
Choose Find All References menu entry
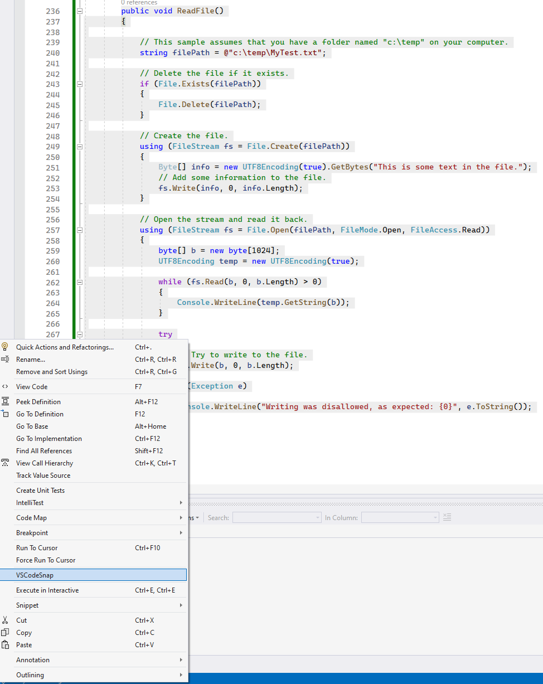pos(44,451)
